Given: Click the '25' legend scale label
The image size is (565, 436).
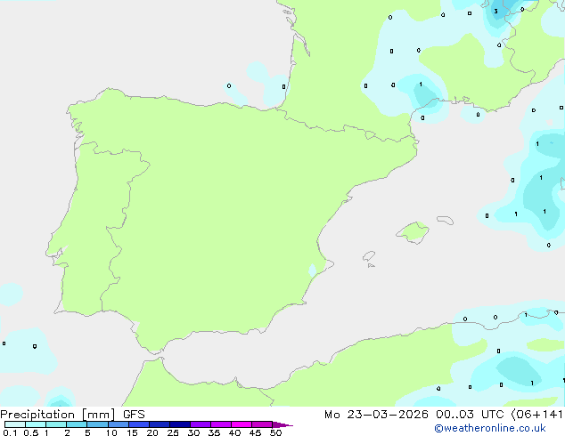Looking at the screenshot, I should [173, 432].
